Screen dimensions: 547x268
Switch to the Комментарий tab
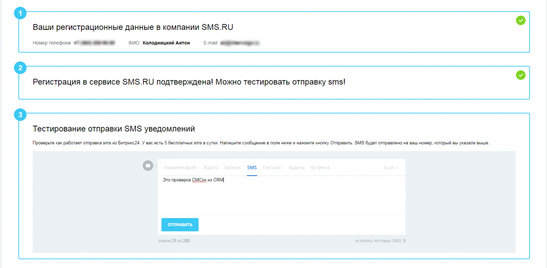tap(180, 168)
